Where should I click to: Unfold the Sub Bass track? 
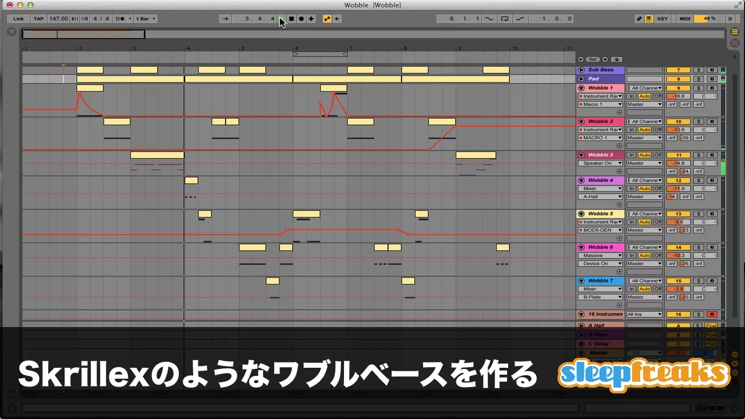tap(581, 70)
